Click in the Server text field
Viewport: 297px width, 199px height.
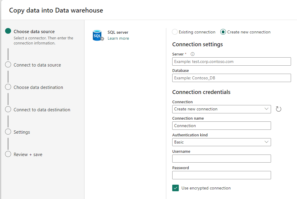point(231,61)
